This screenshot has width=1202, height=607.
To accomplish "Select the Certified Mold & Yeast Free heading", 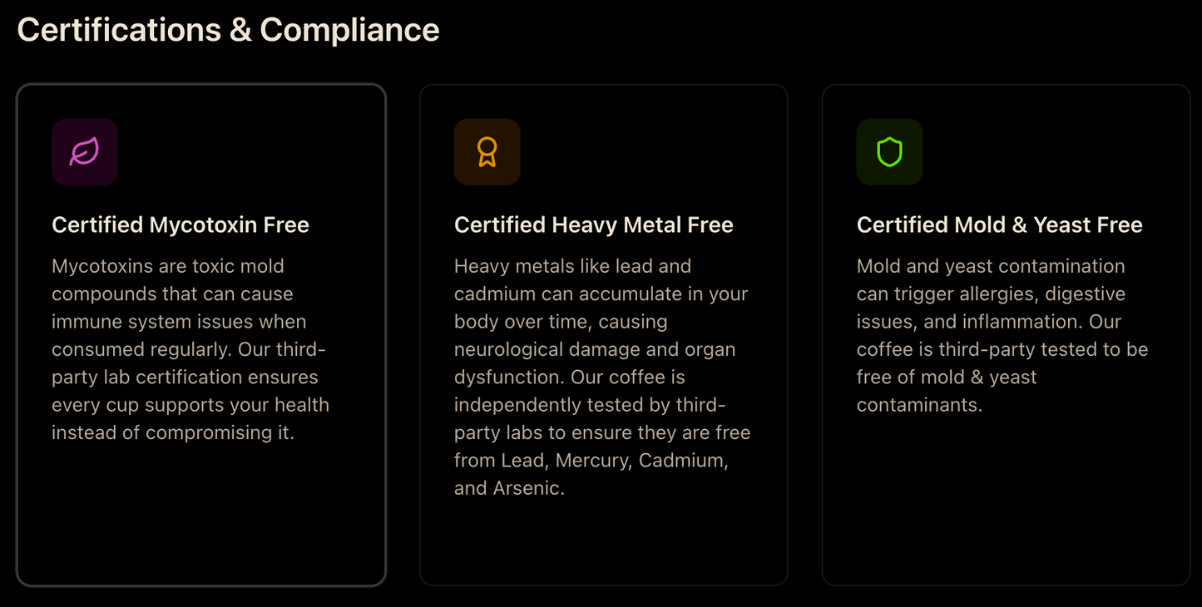I will point(1000,225).
